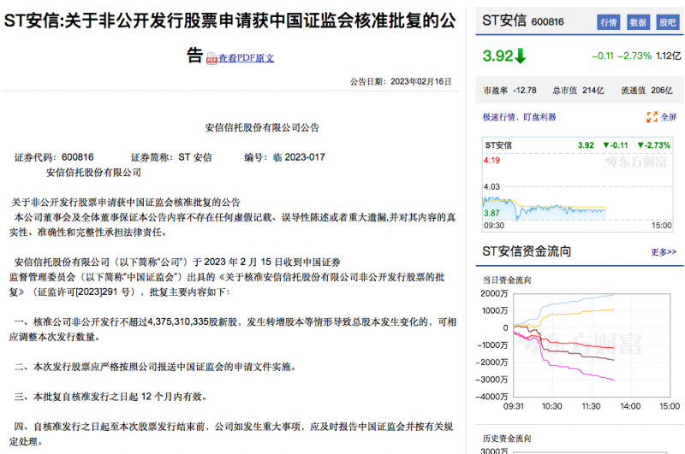Click the 证券代码：600816 text
This screenshot has width=685, height=454.
point(54,157)
